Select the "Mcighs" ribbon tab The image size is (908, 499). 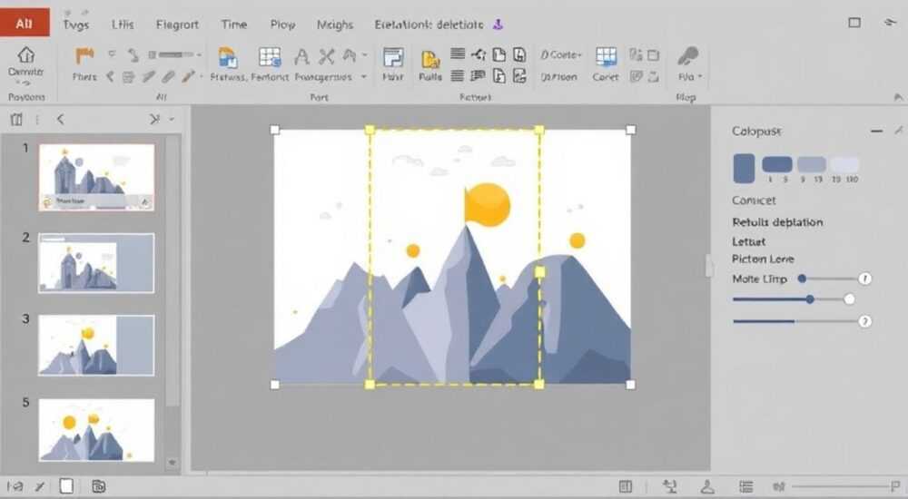pyautogui.click(x=335, y=24)
